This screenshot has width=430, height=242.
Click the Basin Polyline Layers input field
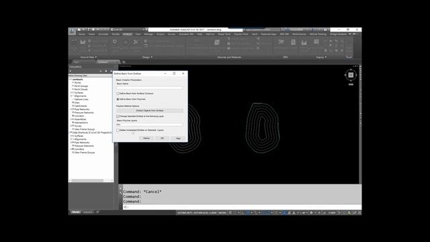point(150,124)
